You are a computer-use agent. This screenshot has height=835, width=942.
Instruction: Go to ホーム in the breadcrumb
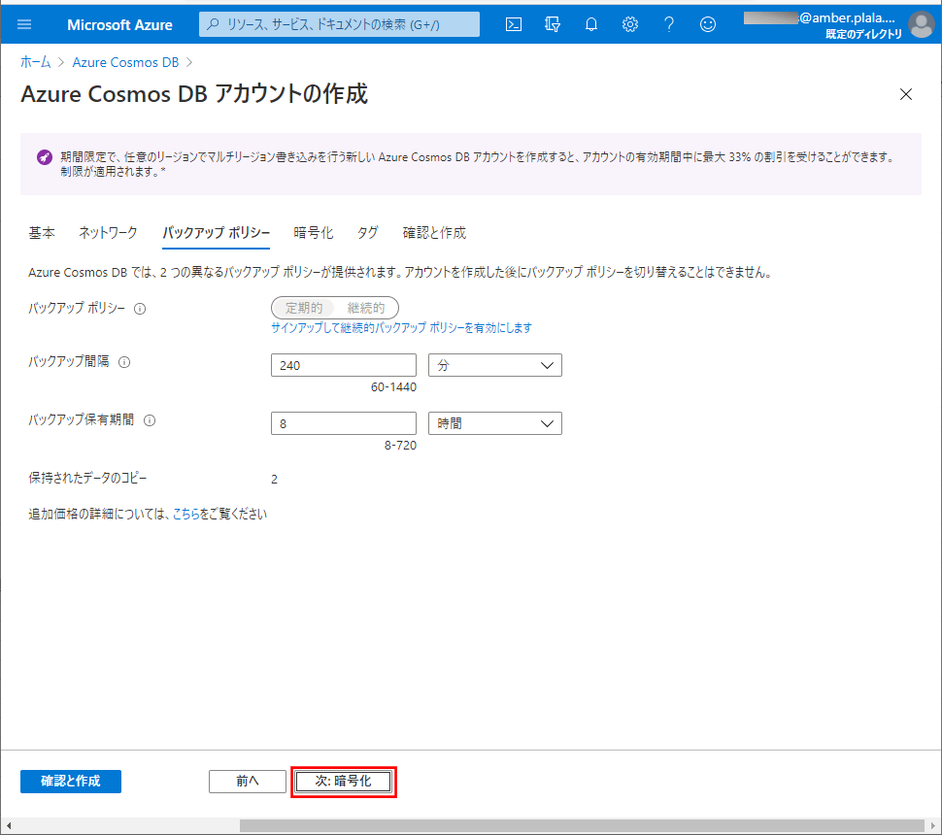point(35,62)
